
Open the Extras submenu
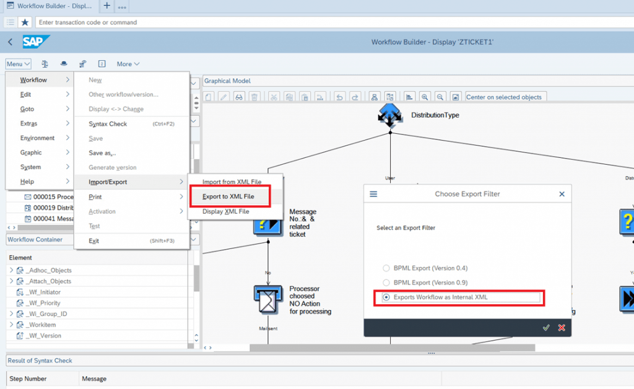click(40, 123)
